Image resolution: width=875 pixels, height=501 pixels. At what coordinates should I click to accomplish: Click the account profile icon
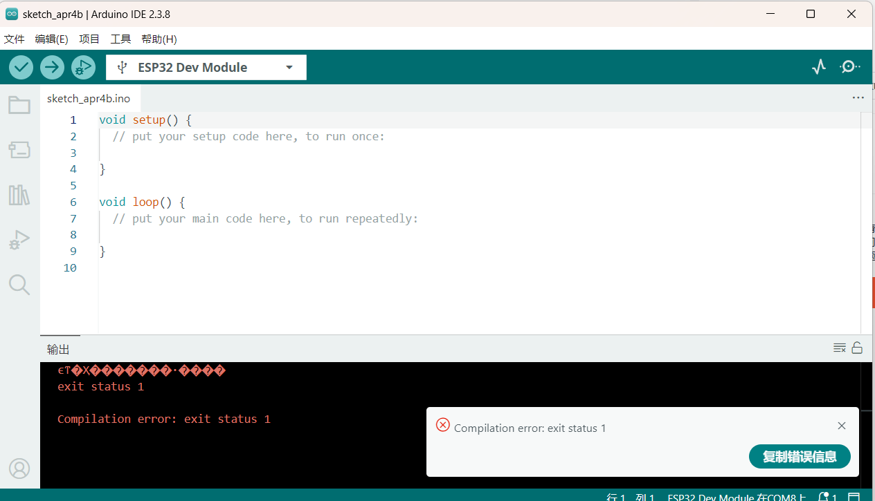tap(19, 469)
